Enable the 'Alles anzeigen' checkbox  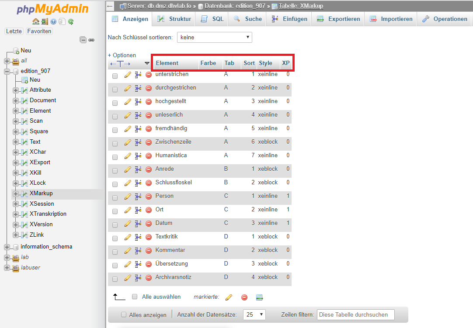click(x=124, y=315)
